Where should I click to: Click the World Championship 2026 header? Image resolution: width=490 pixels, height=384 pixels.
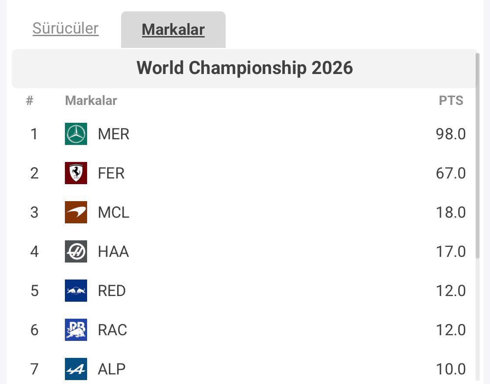tap(244, 68)
